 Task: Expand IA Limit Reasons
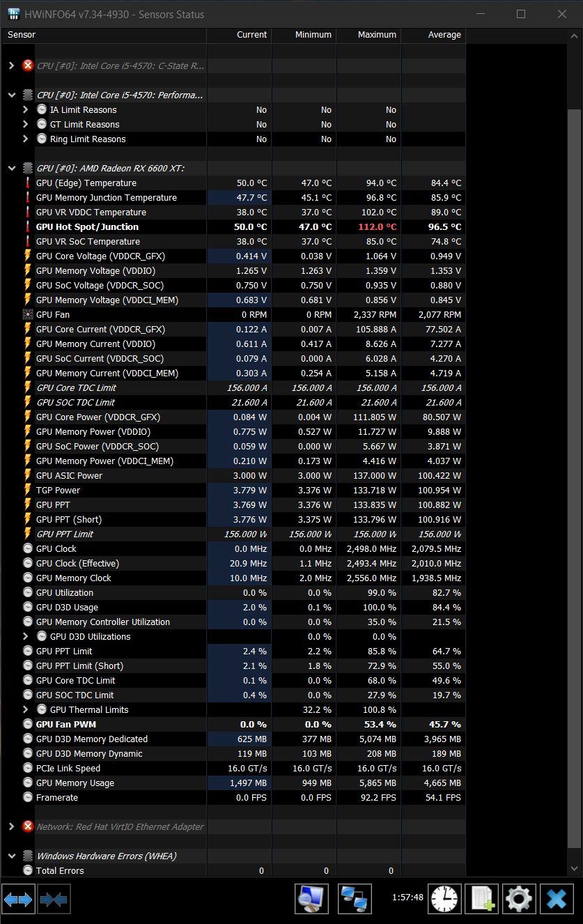click(26, 109)
